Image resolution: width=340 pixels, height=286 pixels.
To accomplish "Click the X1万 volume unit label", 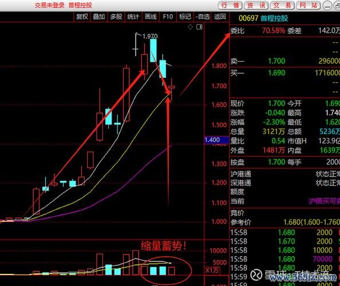I will [x=212, y=271].
